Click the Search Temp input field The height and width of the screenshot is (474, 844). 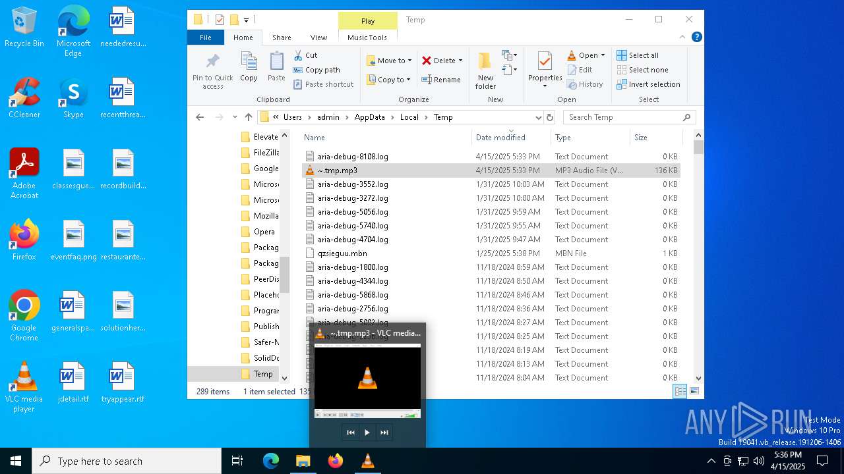(630, 117)
